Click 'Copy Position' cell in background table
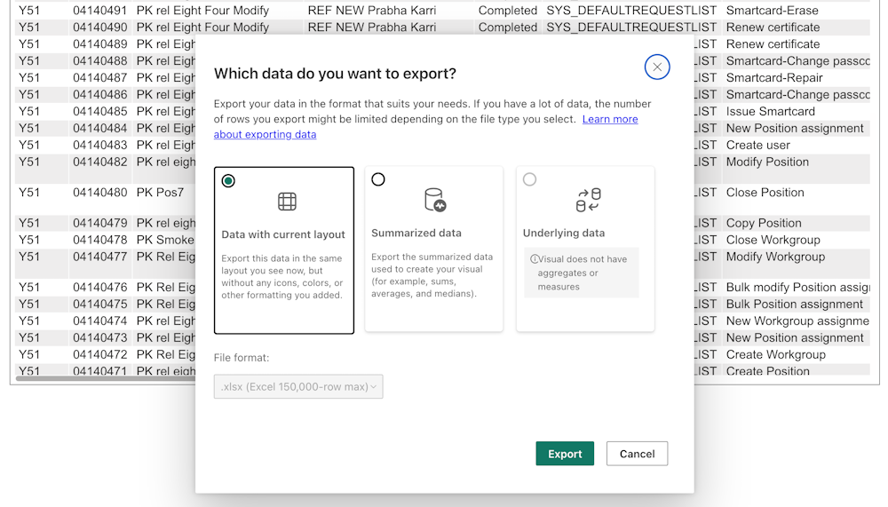 [x=764, y=223]
